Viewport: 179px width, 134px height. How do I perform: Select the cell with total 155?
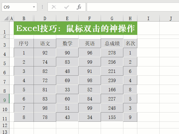tap(112, 117)
